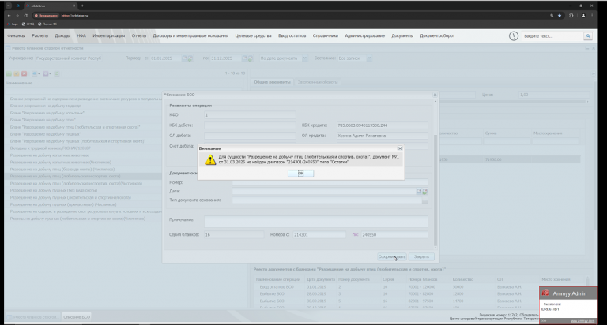The width and height of the screenshot is (607, 325).
Task: Click the КБК кредита field
Action: 382,125
